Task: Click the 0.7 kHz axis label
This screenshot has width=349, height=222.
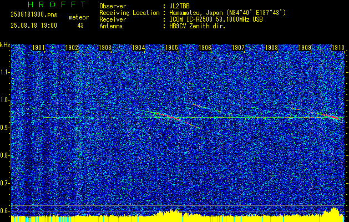Action: [x=5, y=183]
